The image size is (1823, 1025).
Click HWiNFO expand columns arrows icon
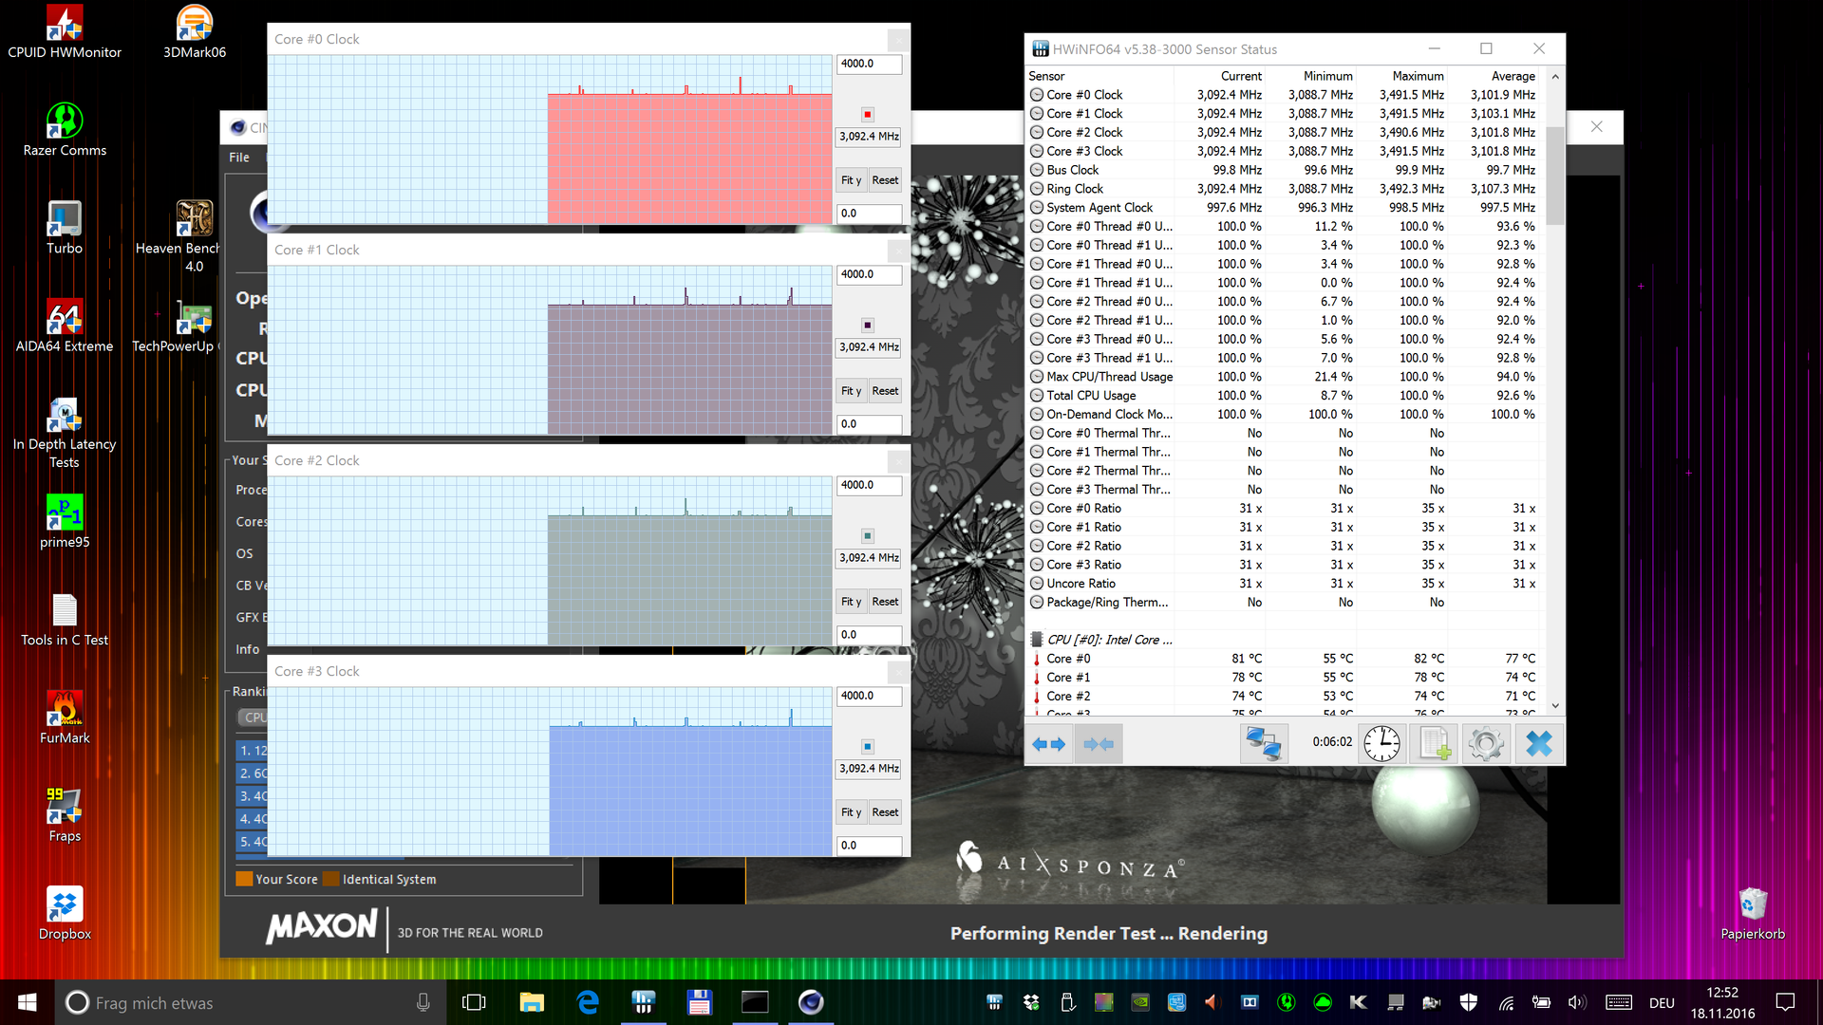pyautogui.click(x=1049, y=744)
